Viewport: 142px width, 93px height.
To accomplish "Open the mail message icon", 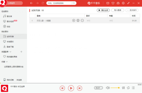I will [x=108, y=3].
